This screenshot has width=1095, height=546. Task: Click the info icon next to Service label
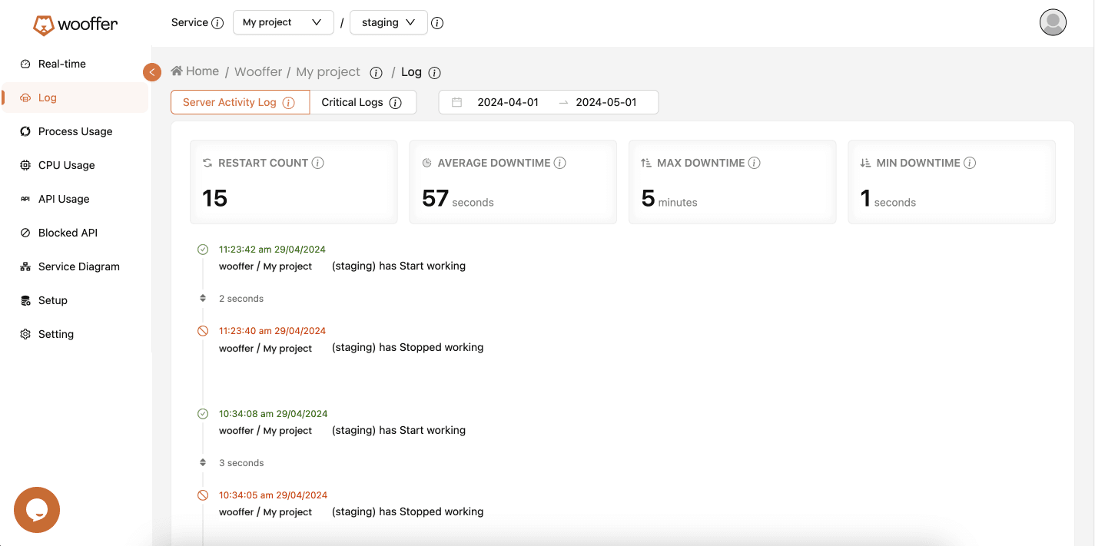point(217,23)
